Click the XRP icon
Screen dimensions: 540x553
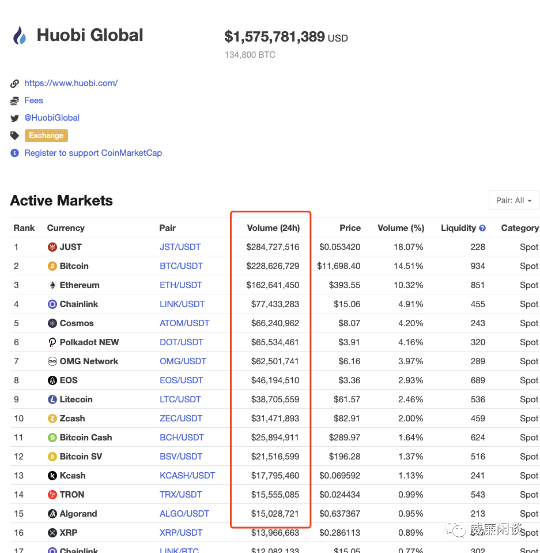52,533
